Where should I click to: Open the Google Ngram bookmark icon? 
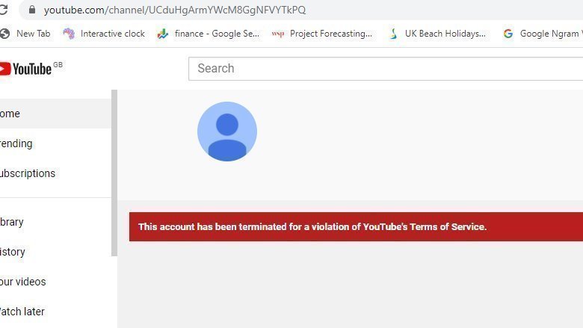tap(508, 34)
